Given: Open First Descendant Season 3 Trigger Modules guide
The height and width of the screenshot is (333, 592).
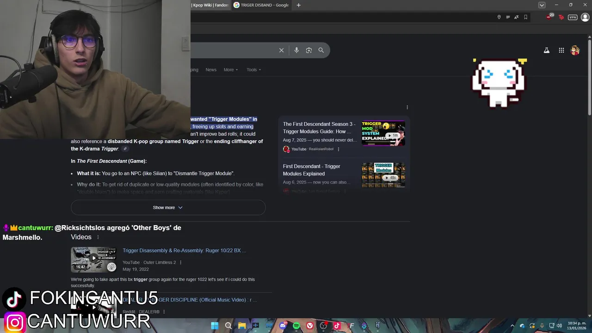Looking at the screenshot, I should coord(319,128).
